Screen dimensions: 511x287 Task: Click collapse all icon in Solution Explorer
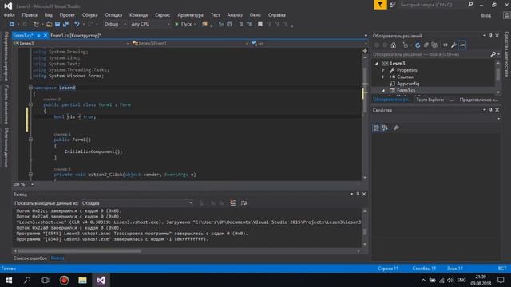(426, 45)
